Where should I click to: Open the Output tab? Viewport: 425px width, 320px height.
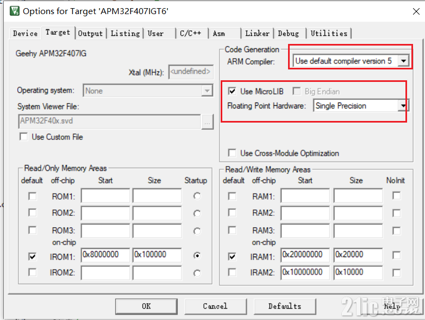[90, 34]
